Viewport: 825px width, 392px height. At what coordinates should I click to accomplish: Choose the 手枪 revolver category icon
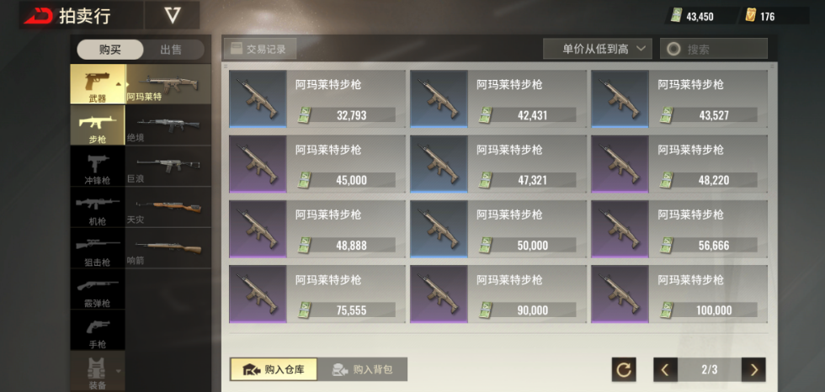pyautogui.click(x=98, y=330)
